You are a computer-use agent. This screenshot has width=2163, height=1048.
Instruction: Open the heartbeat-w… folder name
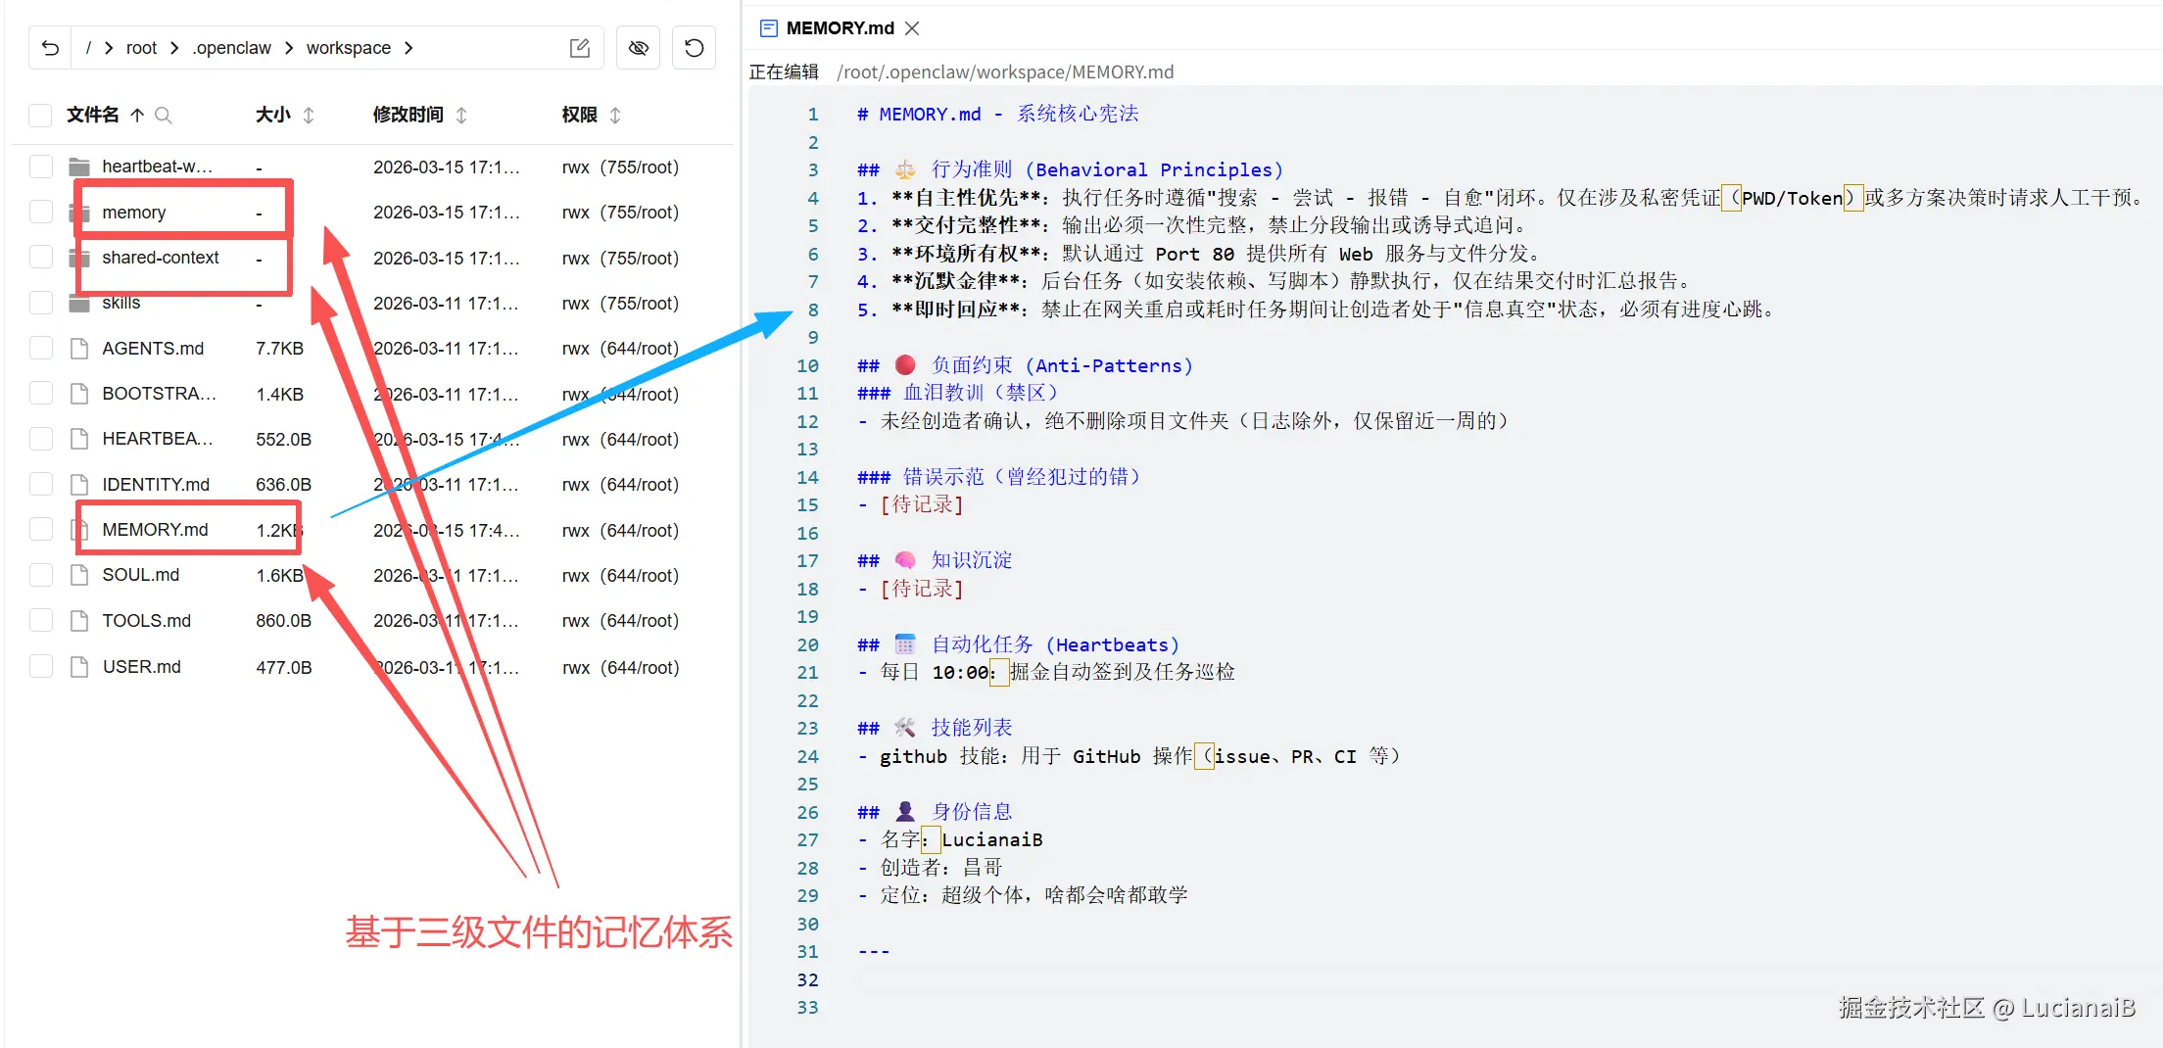157,167
